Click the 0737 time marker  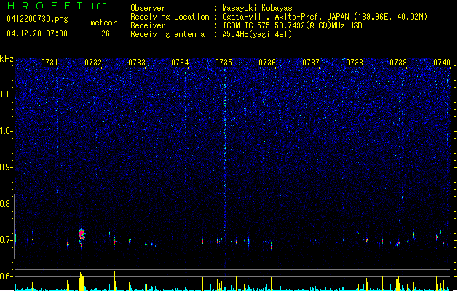tap(311, 63)
